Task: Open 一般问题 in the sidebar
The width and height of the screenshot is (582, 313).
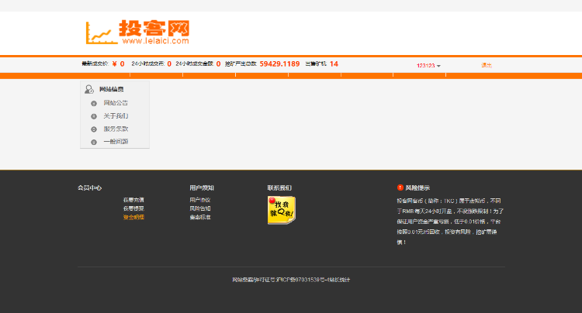Action: click(x=116, y=142)
